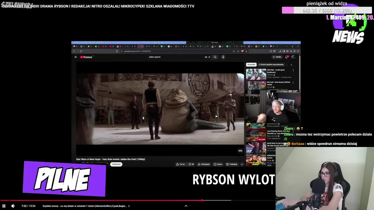Open on-screen keyboard icon in search box

[x=206, y=57]
